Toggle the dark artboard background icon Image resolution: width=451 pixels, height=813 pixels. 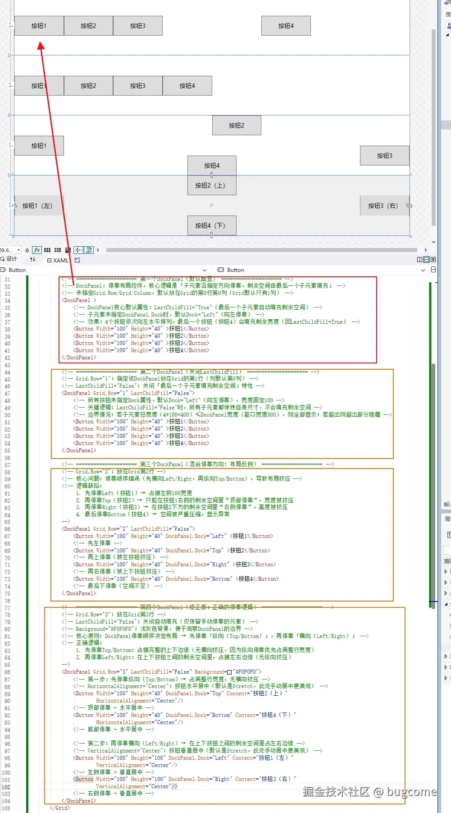pos(68,250)
